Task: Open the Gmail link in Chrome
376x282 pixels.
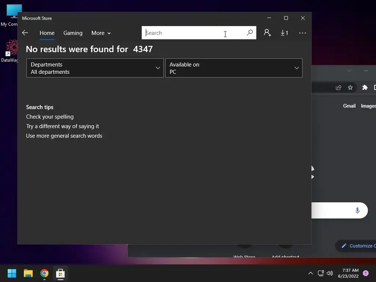Action: coord(349,106)
